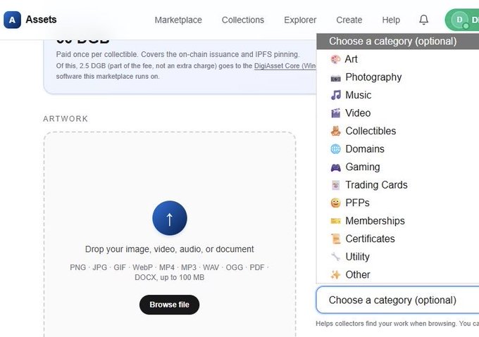Open the Collections nav item
This screenshot has height=337, width=479.
[x=243, y=20]
